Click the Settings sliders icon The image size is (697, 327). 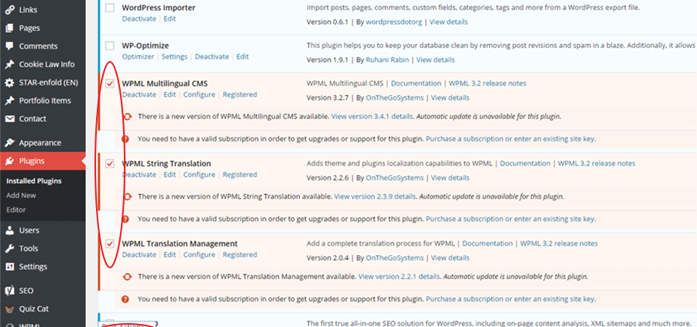[9, 267]
